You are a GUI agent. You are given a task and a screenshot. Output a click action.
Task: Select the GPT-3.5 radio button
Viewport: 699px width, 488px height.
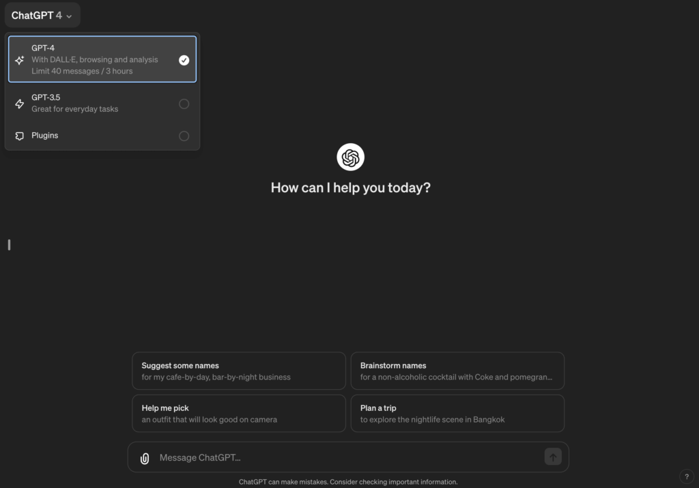[x=184, y=104]
